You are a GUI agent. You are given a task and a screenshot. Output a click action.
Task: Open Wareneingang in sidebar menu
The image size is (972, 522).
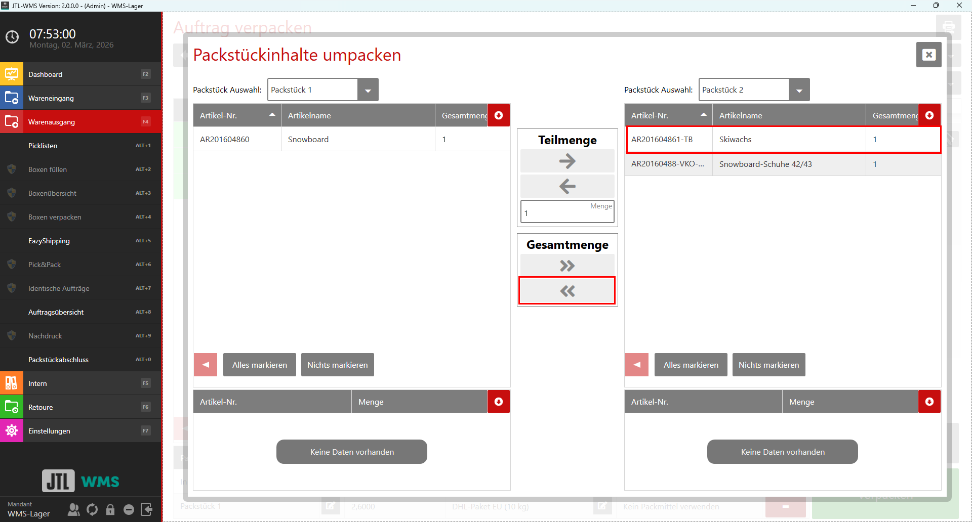tap(81, 98)
